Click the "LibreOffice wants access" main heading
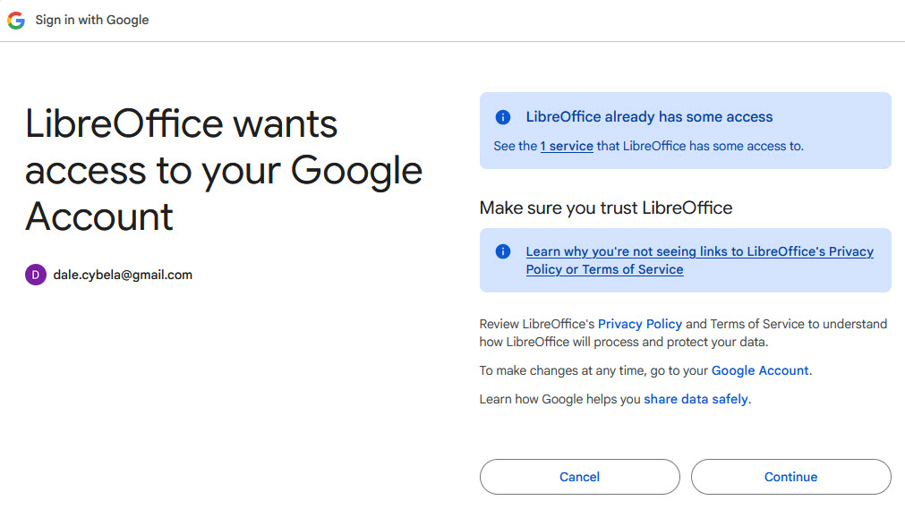The height and width of the screenshot is (509, 905). click(x=224, y=170)
